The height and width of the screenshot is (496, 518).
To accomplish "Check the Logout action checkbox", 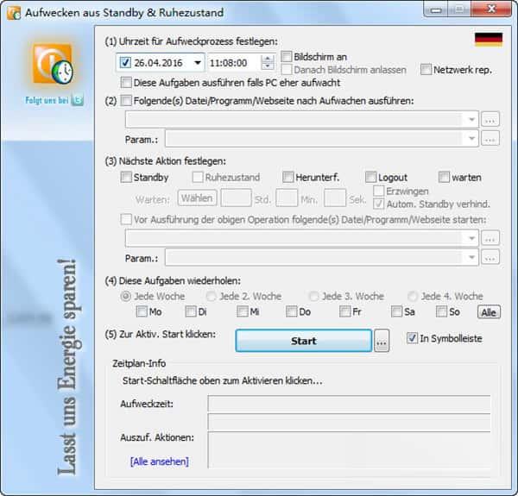I will point(370,177).
